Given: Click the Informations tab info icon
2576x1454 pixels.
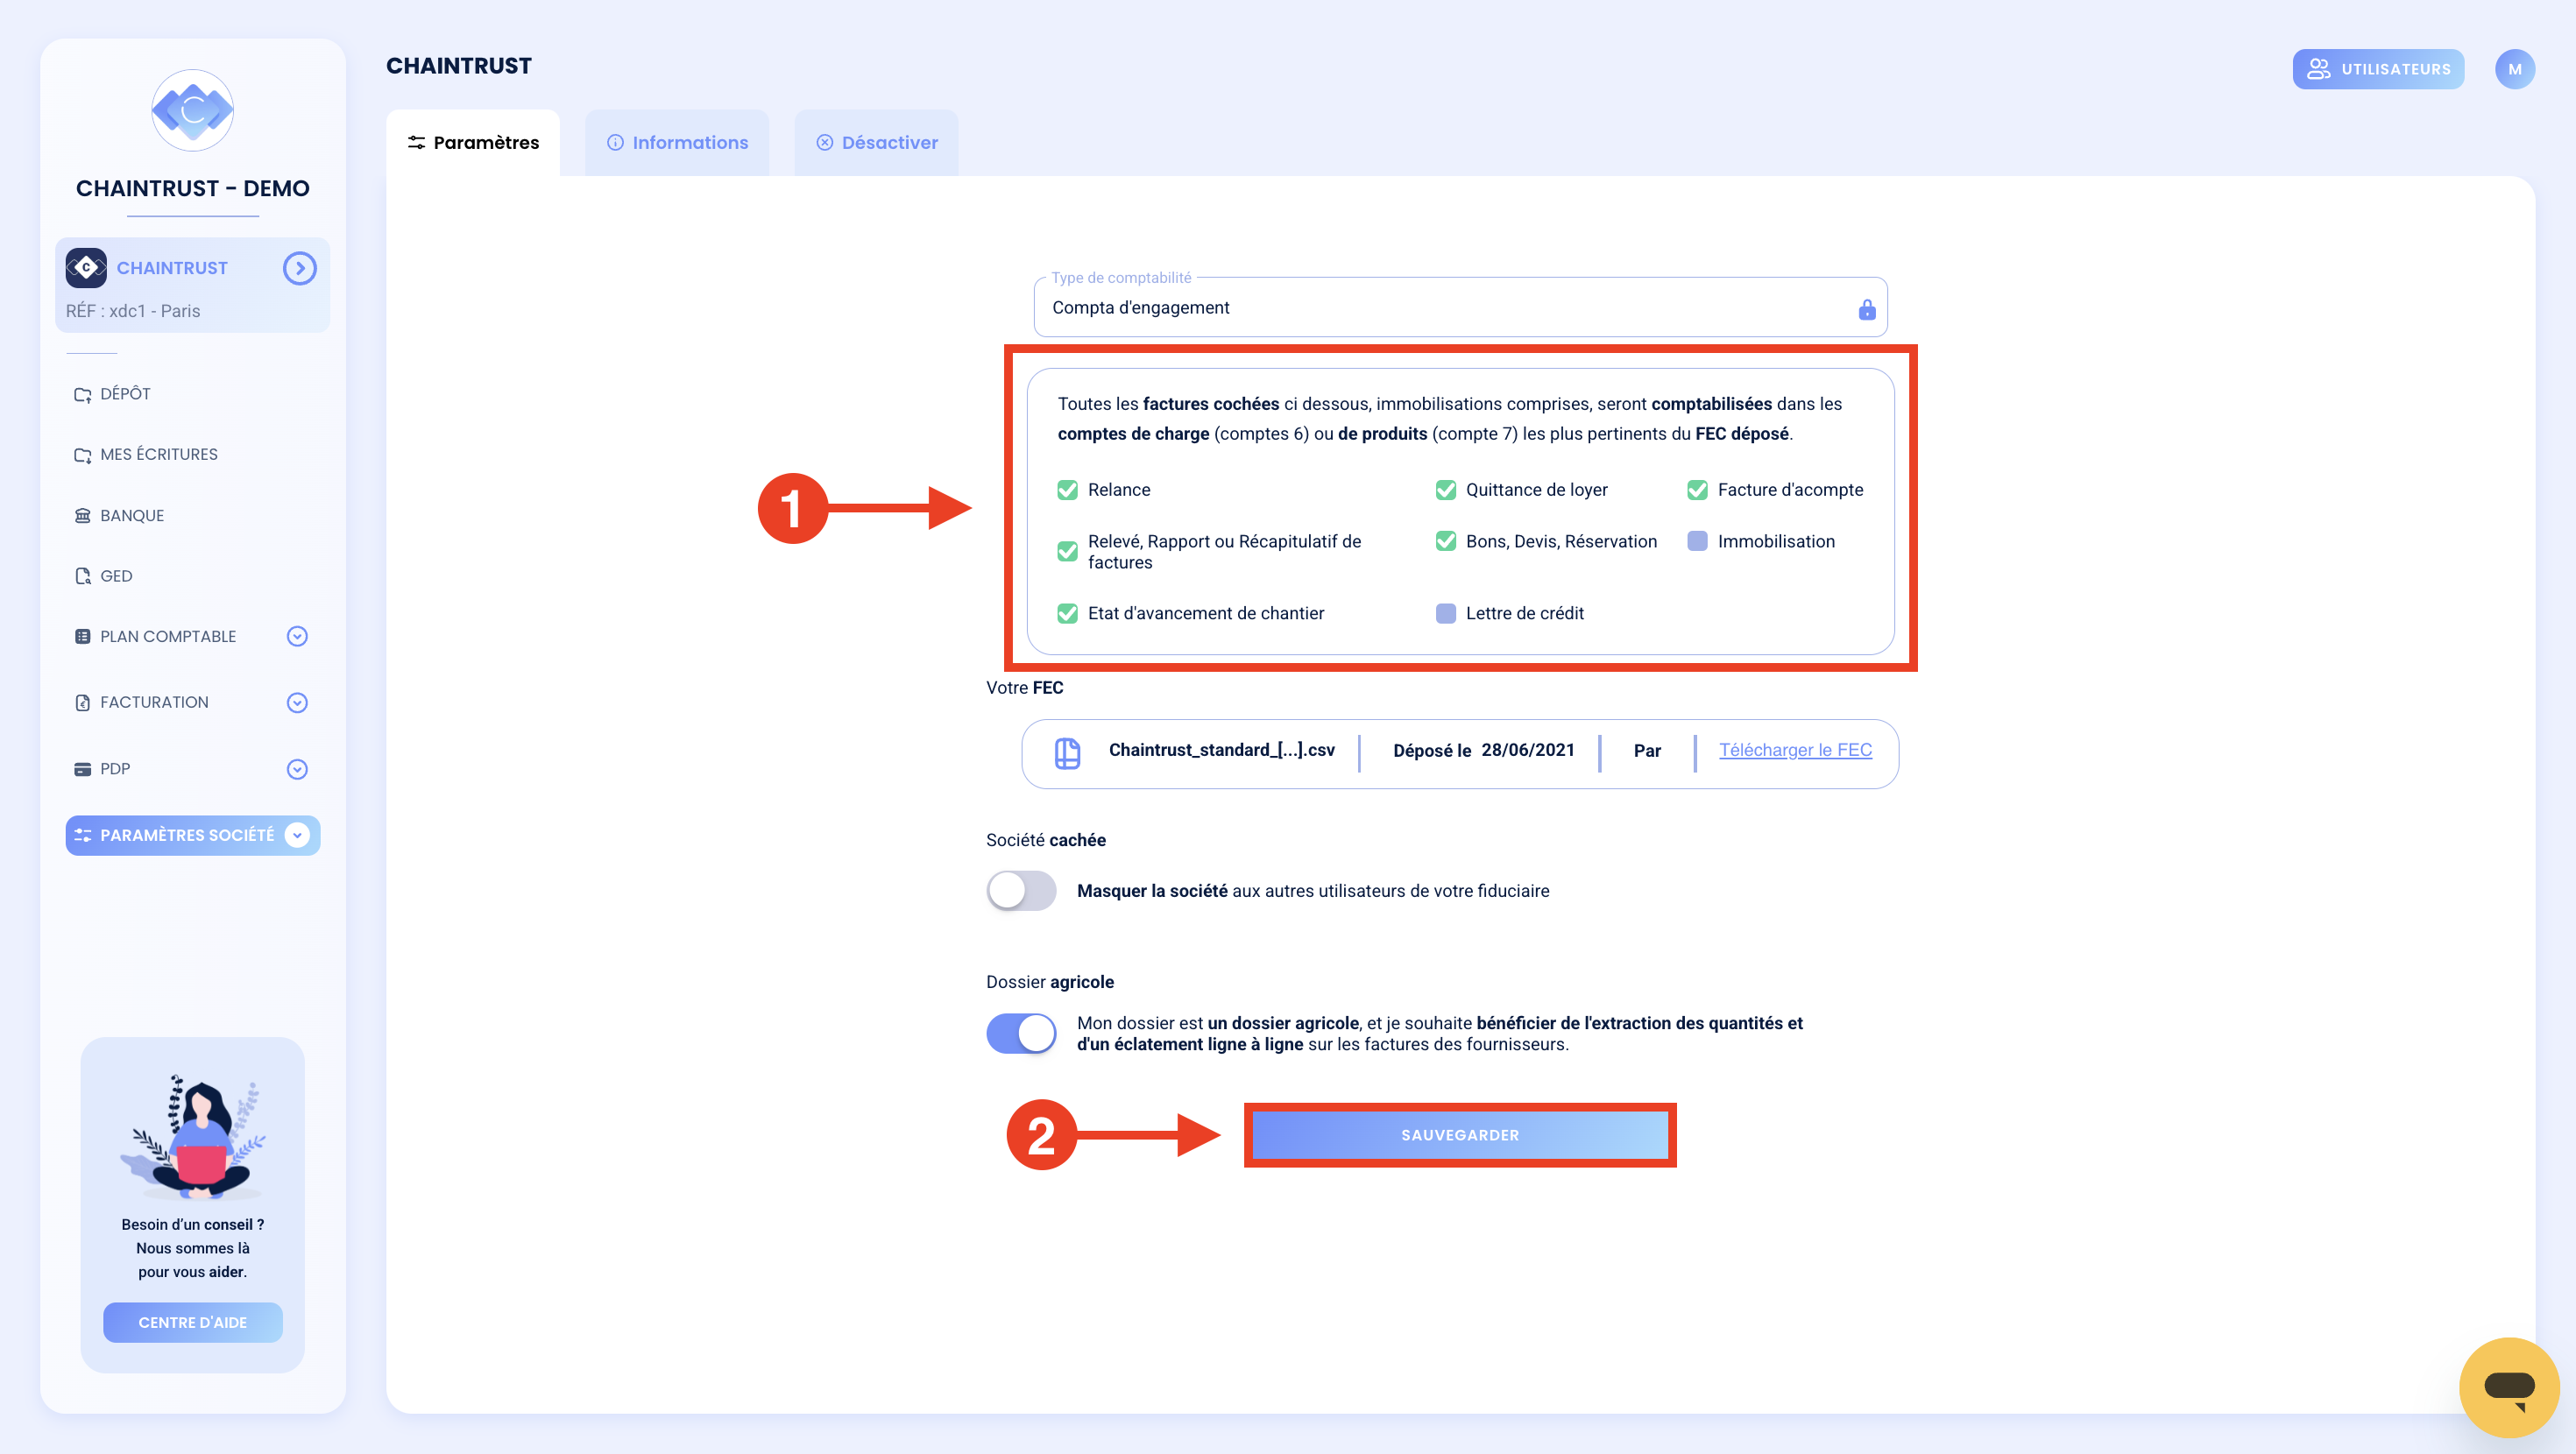Looking at the screenshot, I should (x=615, y=142).
